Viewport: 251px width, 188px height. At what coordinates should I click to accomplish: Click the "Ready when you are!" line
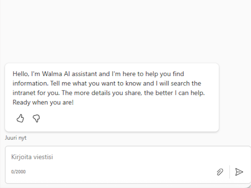43,103
